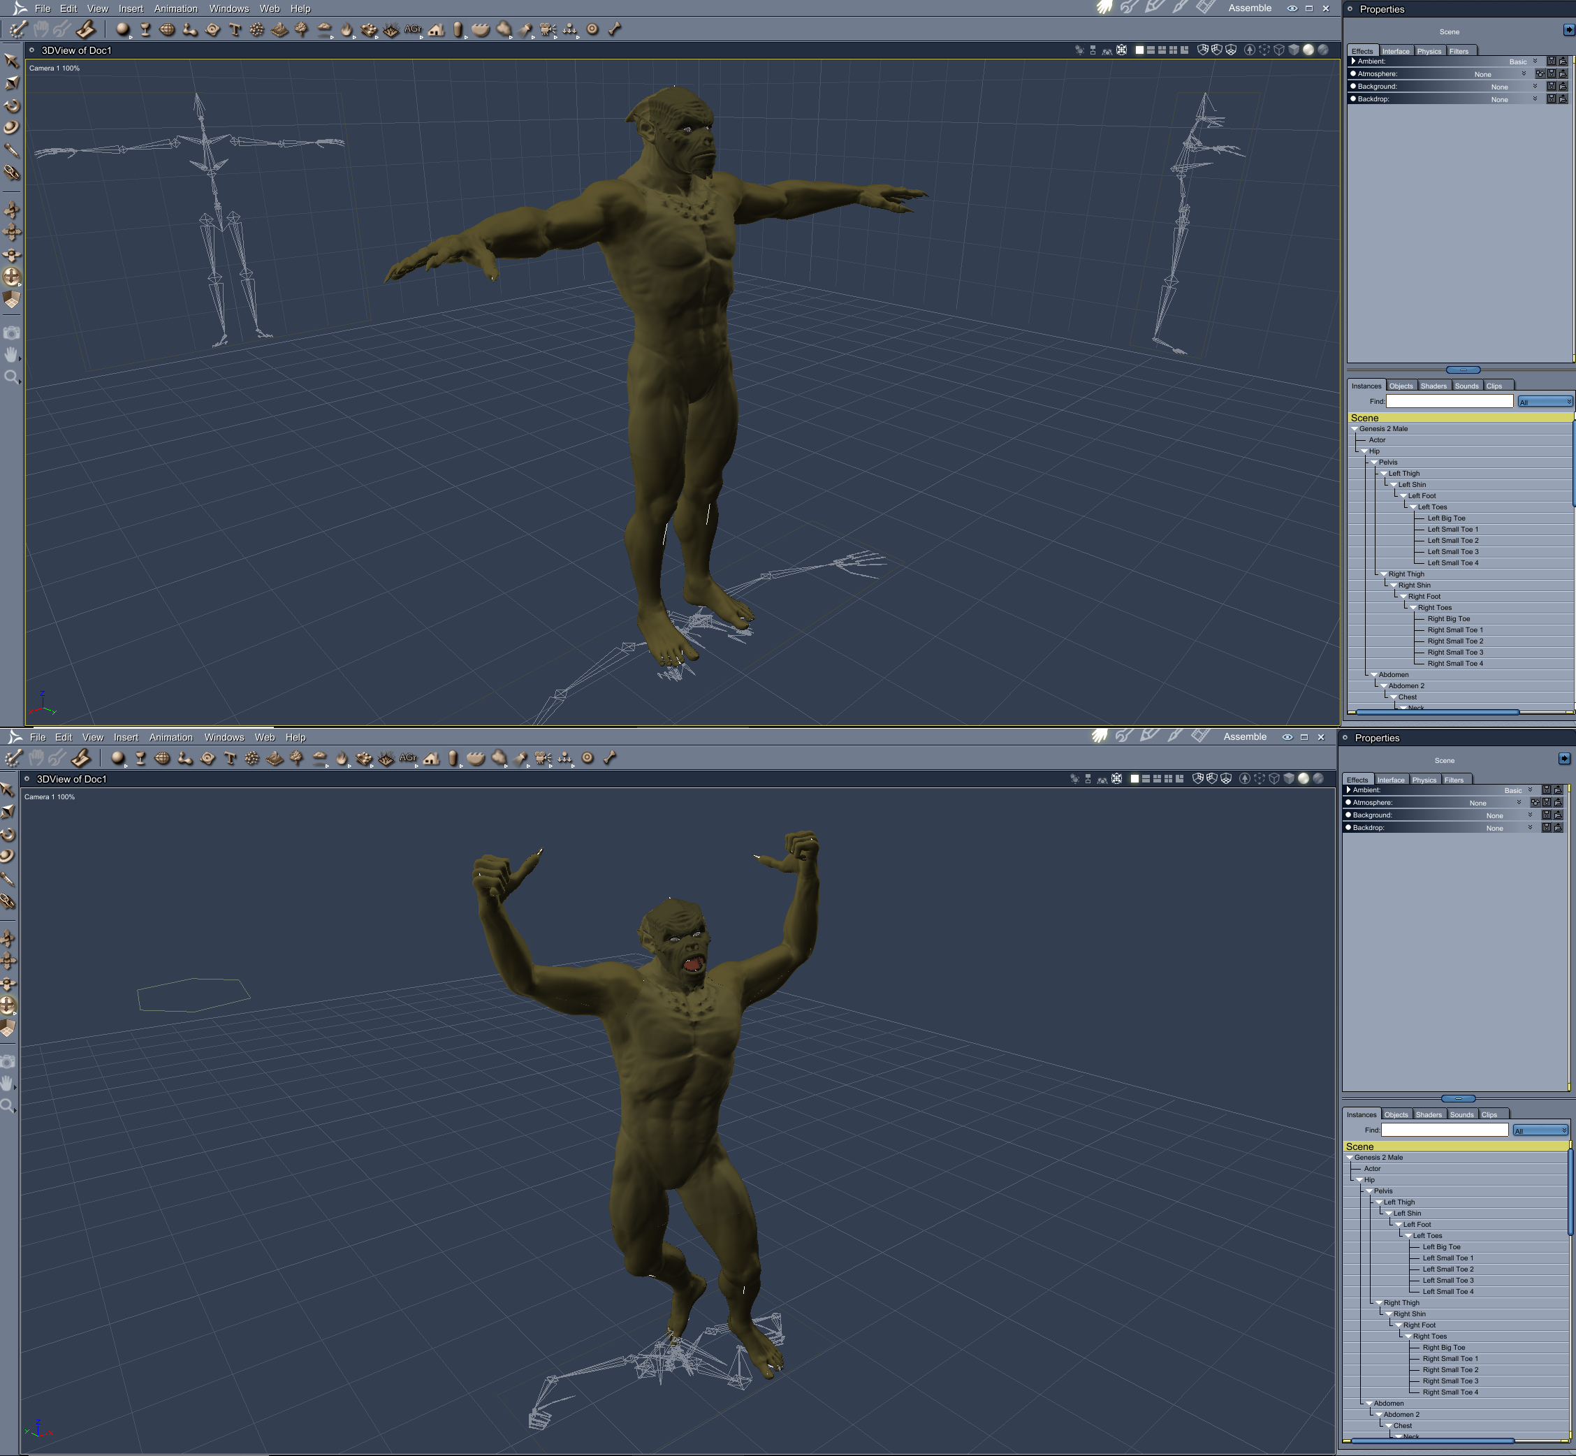The height and width of the screenshot is (1456, 1576).
Task: Click the upper window's Atmosphere save disk icon
Action: [1551, 74]
